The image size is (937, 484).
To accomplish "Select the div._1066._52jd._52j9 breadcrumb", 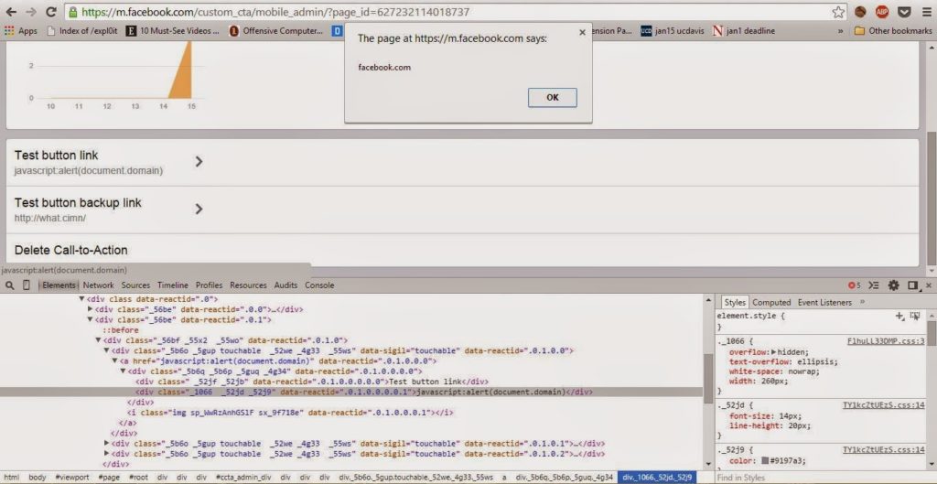I will 657,478.
